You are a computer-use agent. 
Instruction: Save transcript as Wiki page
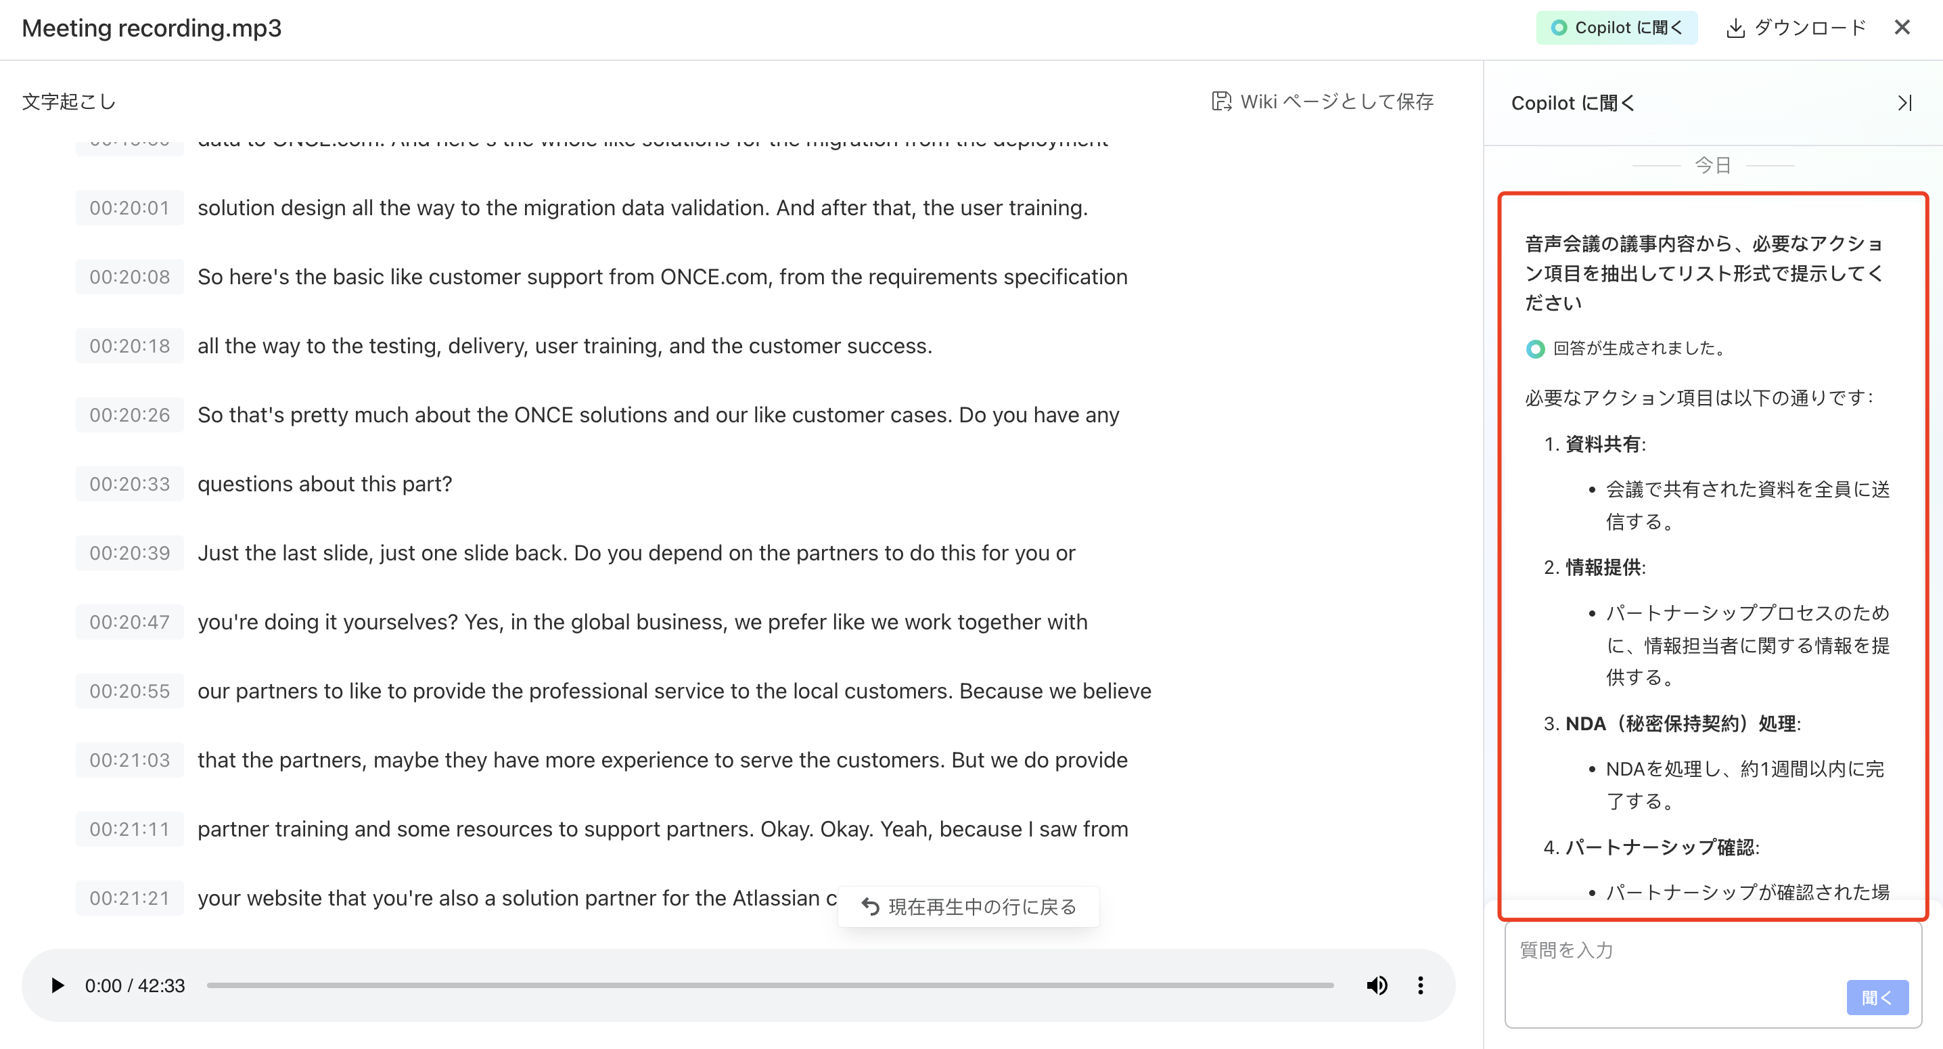pos(1322,101)
